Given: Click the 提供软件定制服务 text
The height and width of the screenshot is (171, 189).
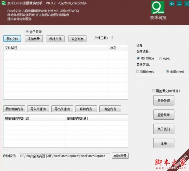Looking at the screenshot, I should 20,19.
